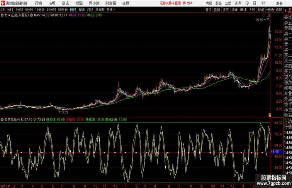Toggle the panel layout icon left of 分时
The width and height of the screenshot is (292, 188).
[3, 10]
